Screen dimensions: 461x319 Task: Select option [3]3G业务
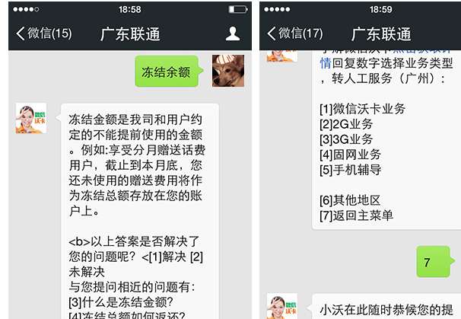(x=346, y=139)
